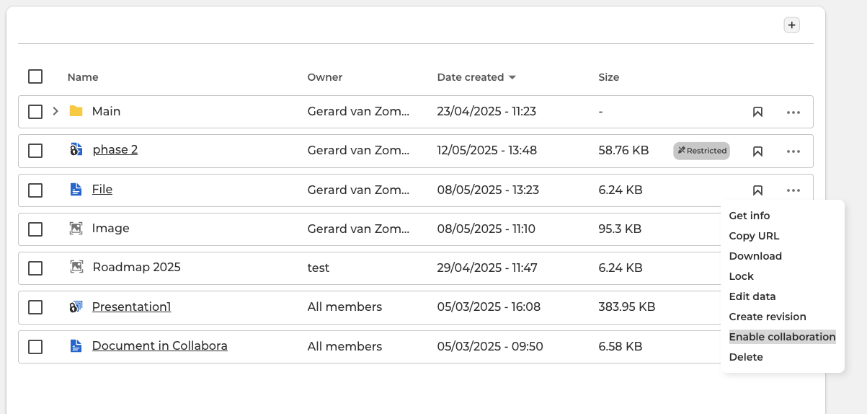The width and height of the screenshot is (867, 414).
Task: Click the size 58.76 KB
Action: point(624,150)
